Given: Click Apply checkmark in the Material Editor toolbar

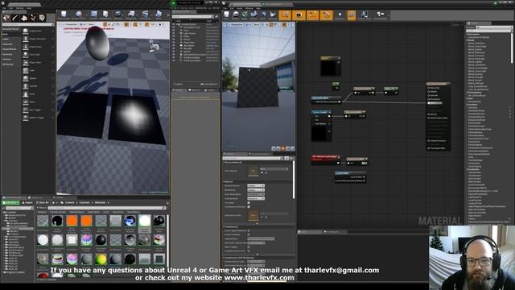Looking at the screenshot, I should [245, 15].
